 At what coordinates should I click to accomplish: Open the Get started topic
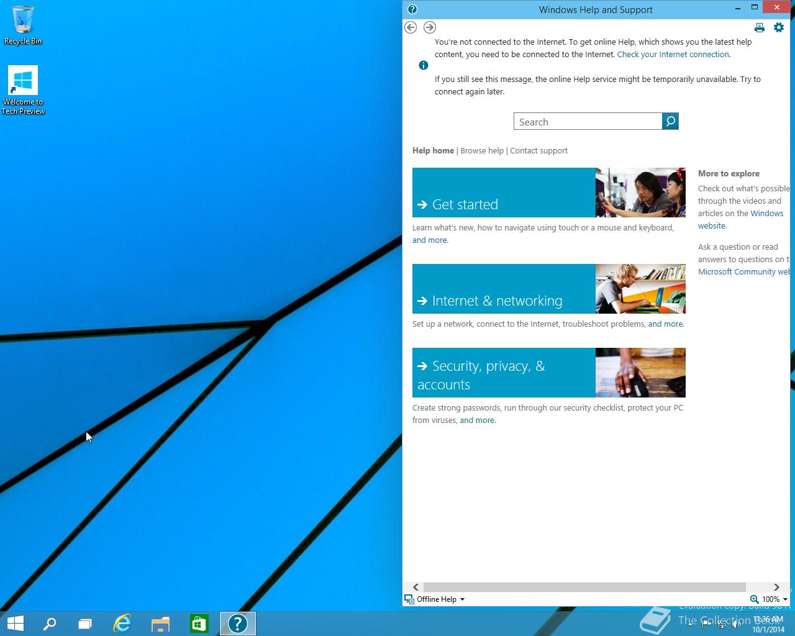click(x=504, y=193)
